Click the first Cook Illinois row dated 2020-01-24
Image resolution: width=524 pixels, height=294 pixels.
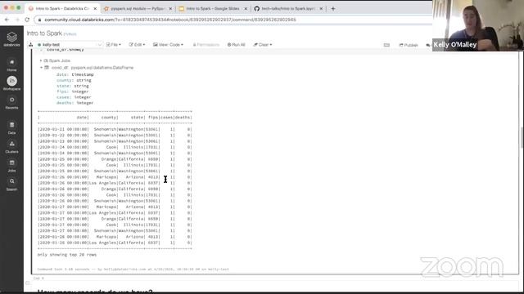click(115, 147)
